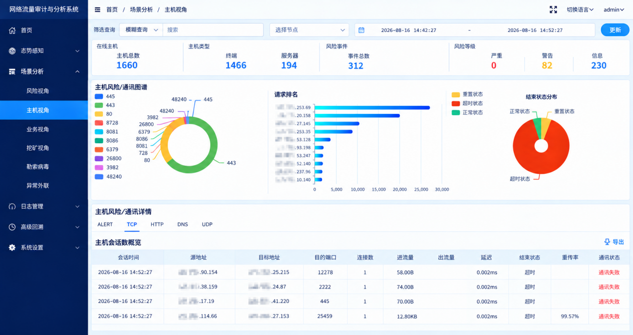633x335 pixels.
Task: Switch to the UDP tab
Action: [x=207, y=225]
